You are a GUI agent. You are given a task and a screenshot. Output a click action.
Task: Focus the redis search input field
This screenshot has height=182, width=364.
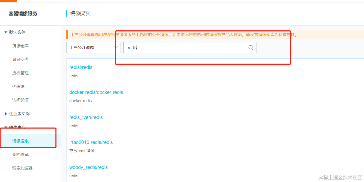point(185,48)
